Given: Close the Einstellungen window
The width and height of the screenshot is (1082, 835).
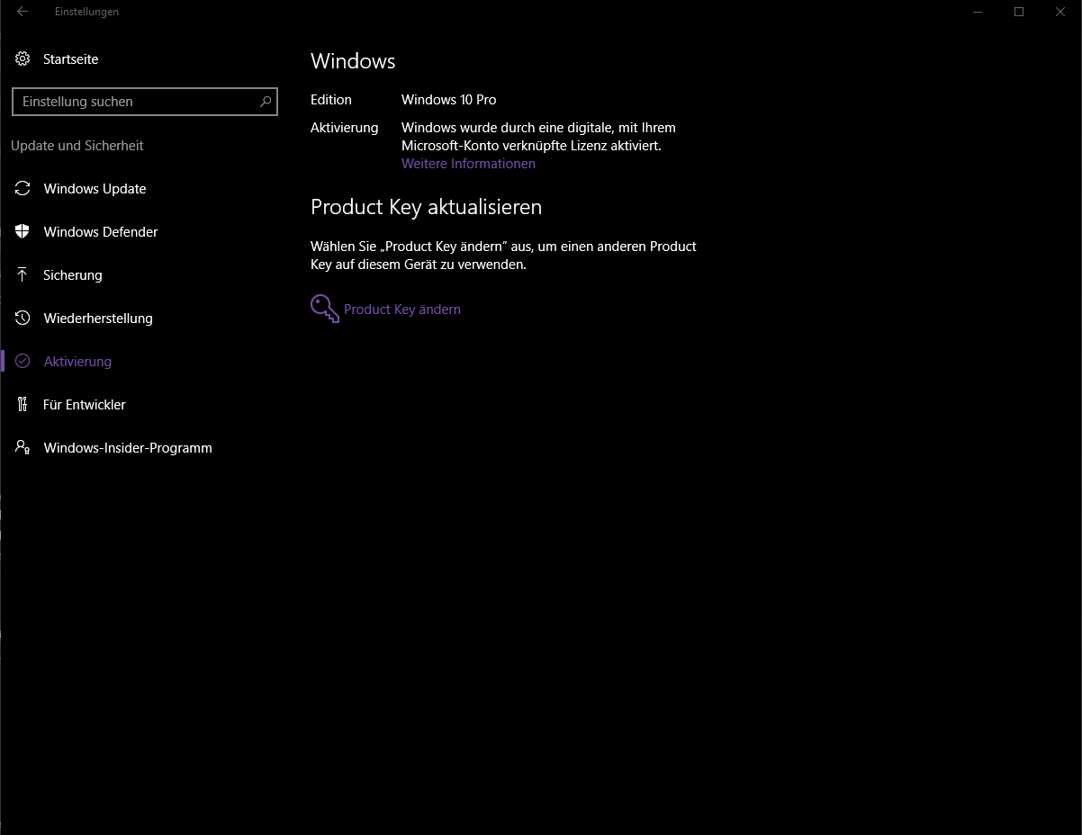Looking at the screenshot, I should point(1060,12).
